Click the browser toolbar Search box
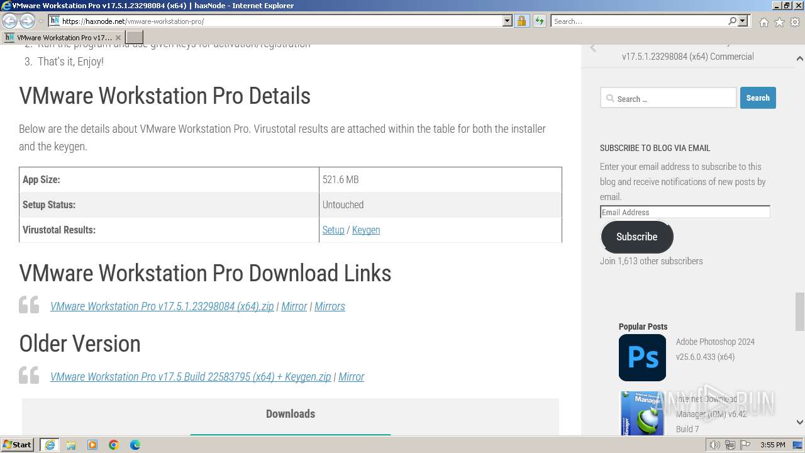This screenshot has height=453, width=805. 638,21
